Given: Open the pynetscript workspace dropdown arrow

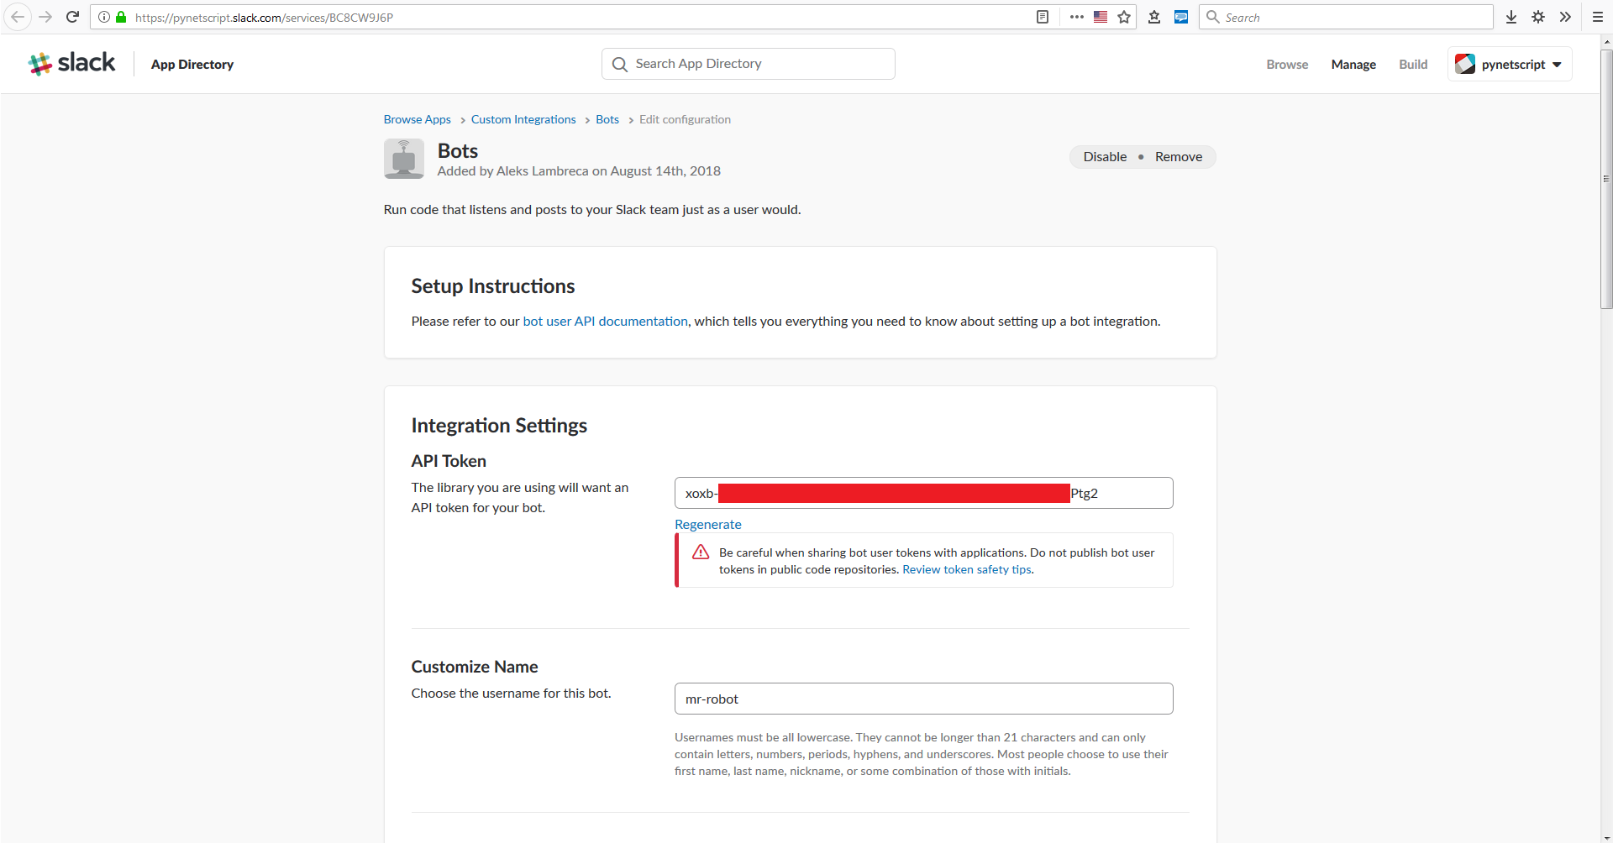Looking at the screenshot, I should click(x=1557, y=65).
